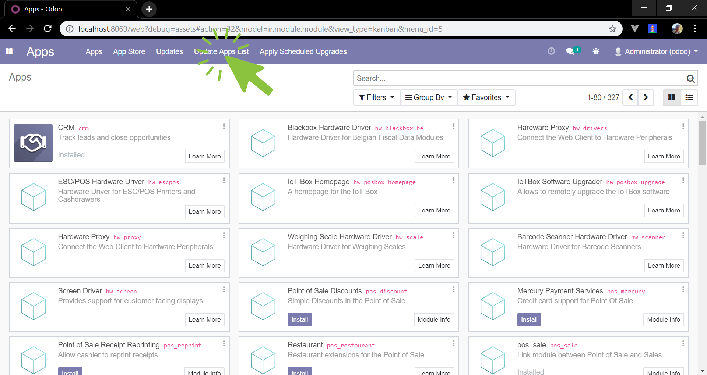Screen dimensions: 707x375
Task: Click the Mercury Payment Services cube icon
Action: (x=493, y=306)
